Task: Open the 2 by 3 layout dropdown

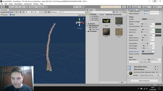Action: (x=157, y=7)
